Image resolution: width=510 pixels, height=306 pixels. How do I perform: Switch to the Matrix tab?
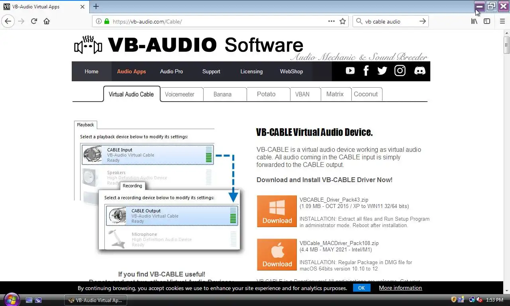(336, 94)
